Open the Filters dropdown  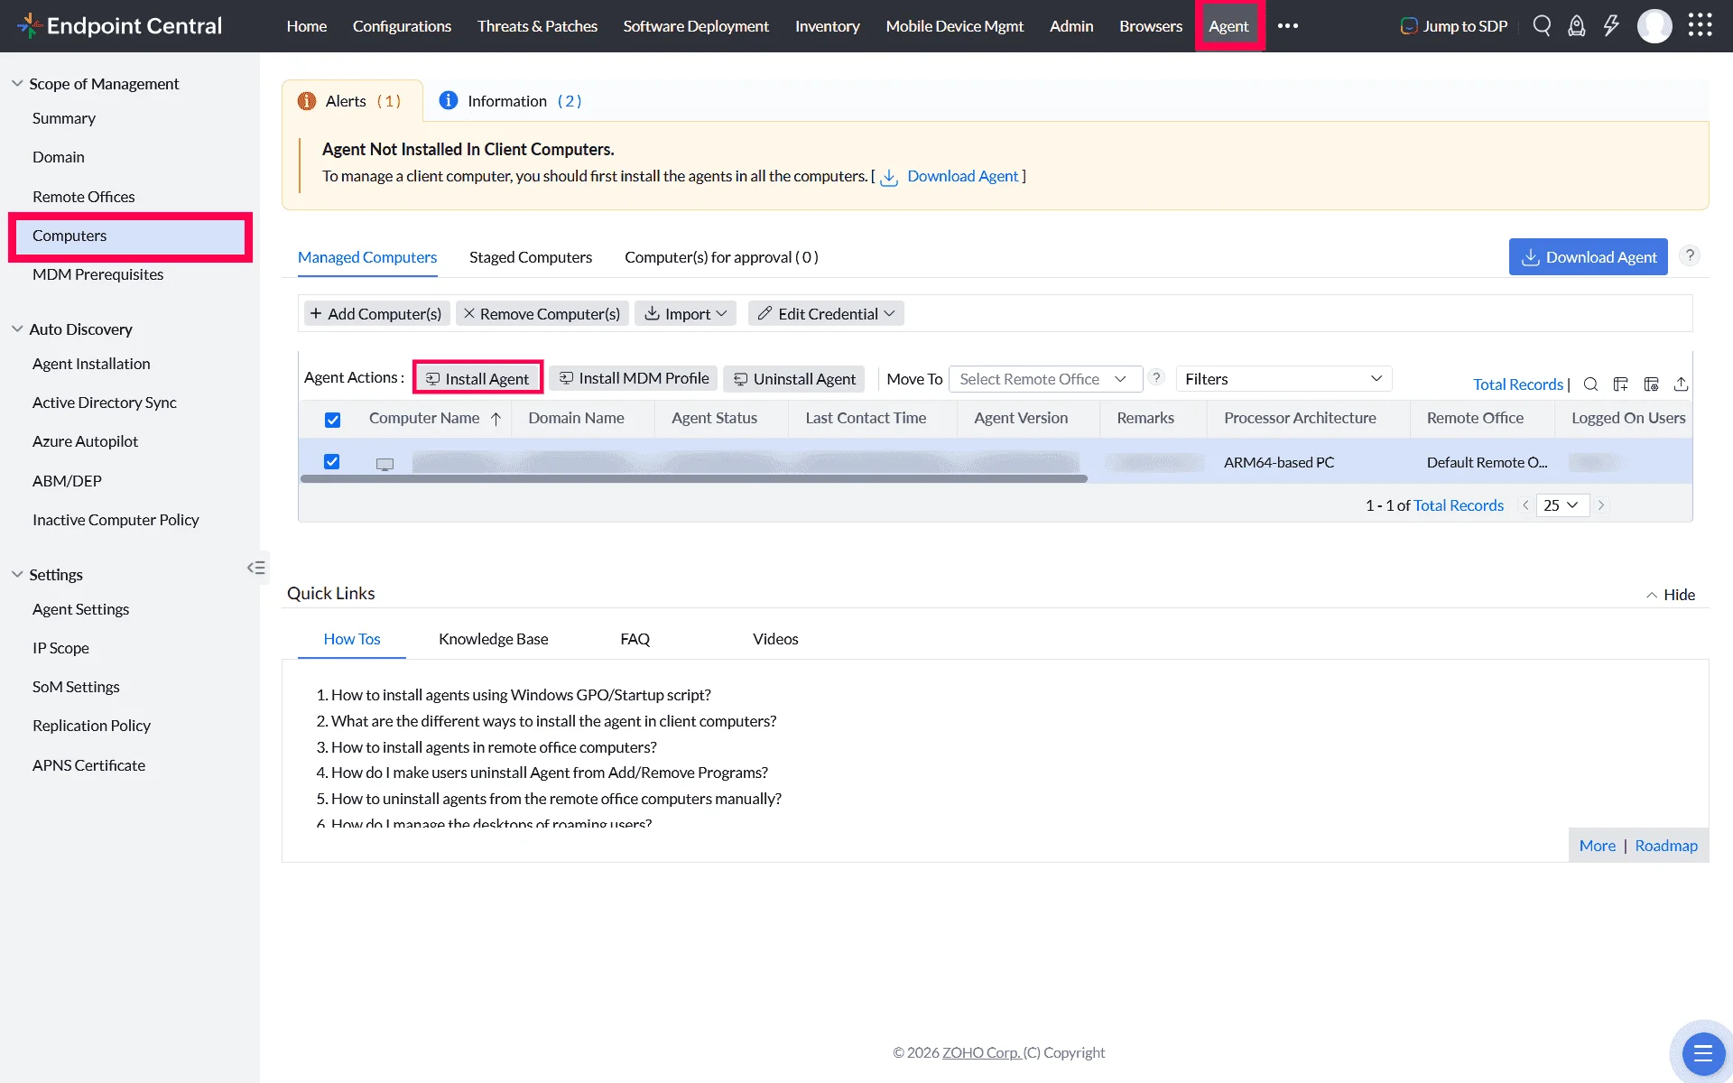coord(1284,379)
